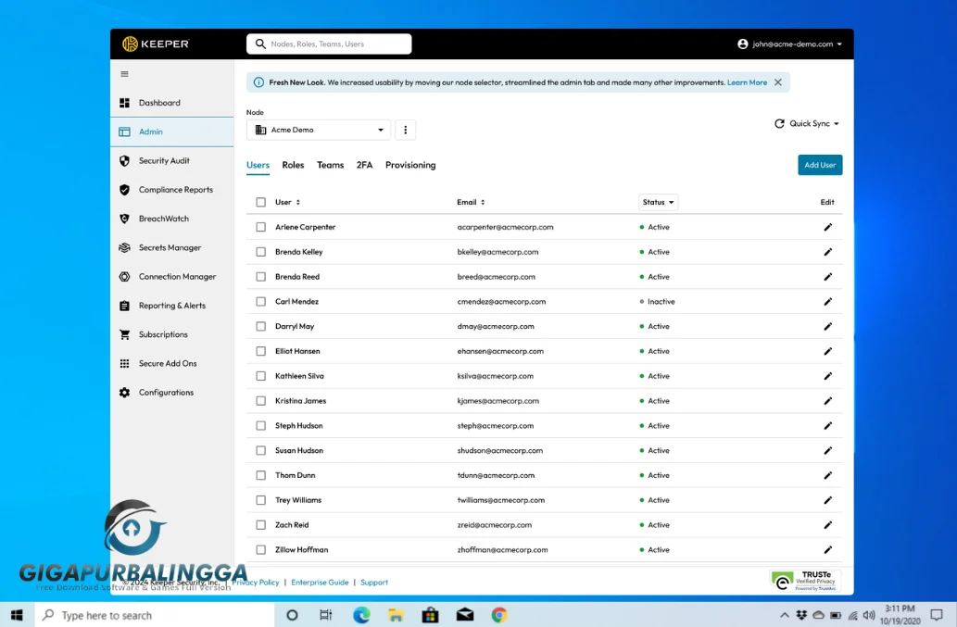Image resolution: width=957 pixels, height=627 pixels.
Task: Click the pencil edit icon for Carl Mendez
Action: [x=827, y=302]
